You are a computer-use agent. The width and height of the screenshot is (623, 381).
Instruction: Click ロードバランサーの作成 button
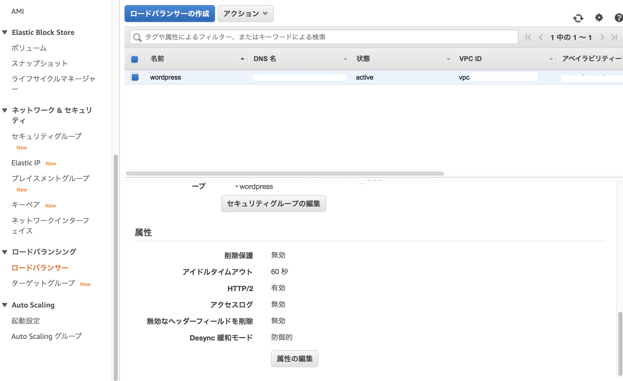coord(170,14)
